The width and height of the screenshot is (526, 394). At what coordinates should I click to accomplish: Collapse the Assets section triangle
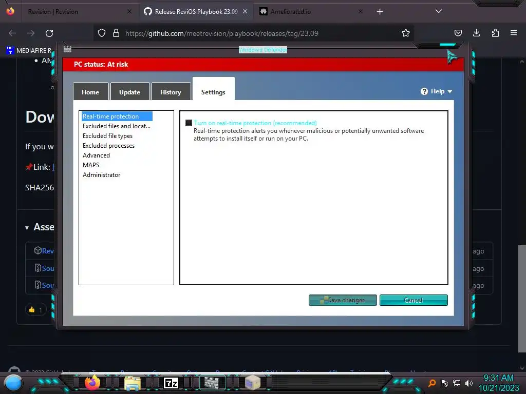coord(27,228)
